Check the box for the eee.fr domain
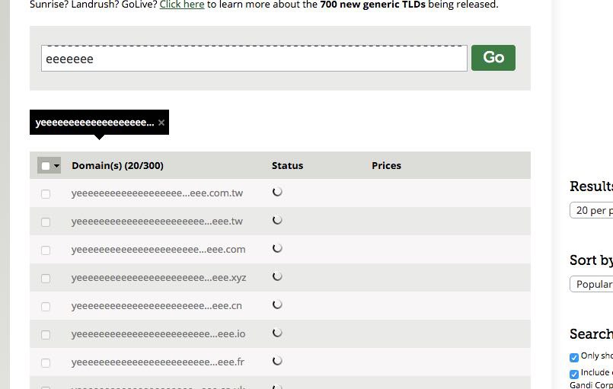 click(46, 363)
